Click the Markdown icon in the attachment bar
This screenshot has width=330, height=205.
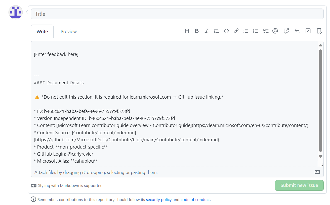click(317, 172)
